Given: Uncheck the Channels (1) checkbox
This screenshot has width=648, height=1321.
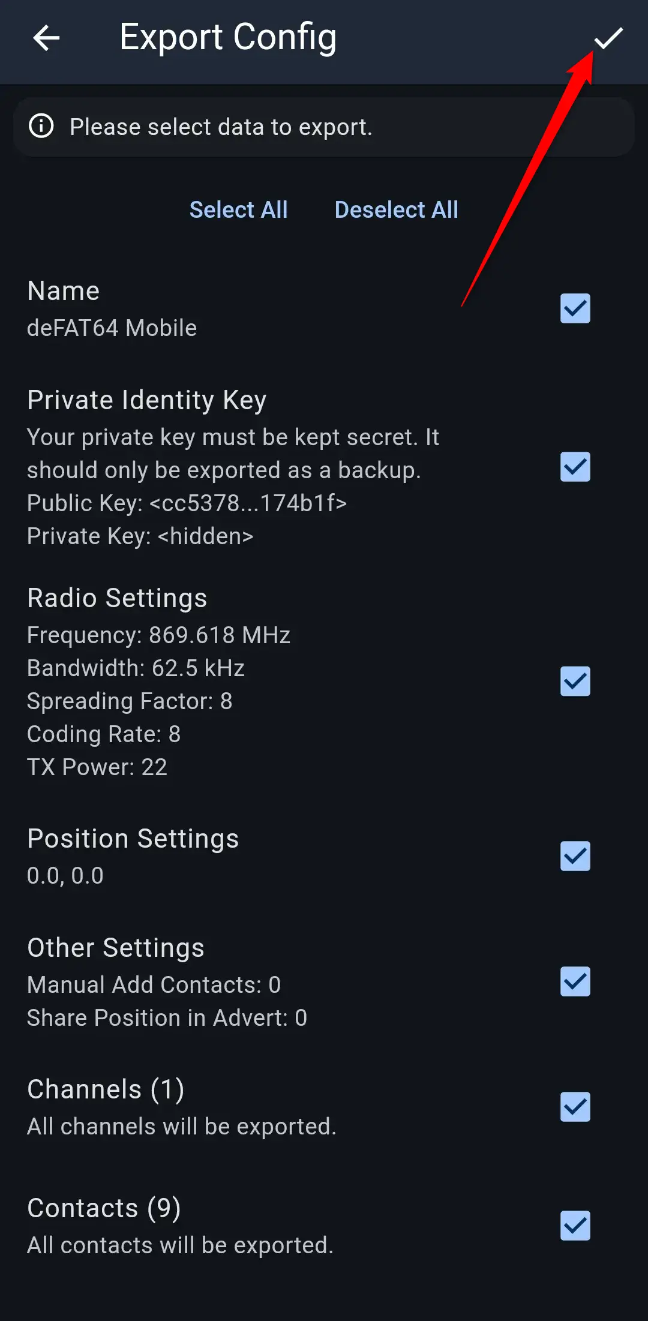Looking at the screenshot, I should point(575,1107).
